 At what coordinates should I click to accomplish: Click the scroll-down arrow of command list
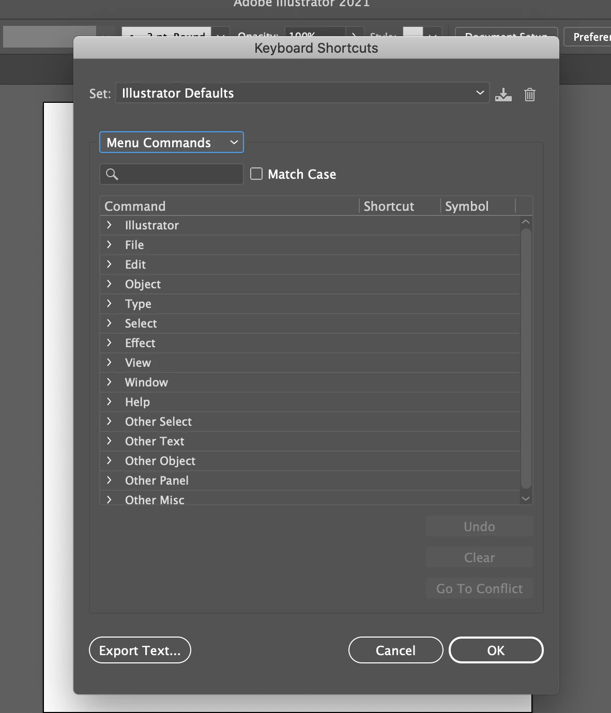tap(526, 499)
